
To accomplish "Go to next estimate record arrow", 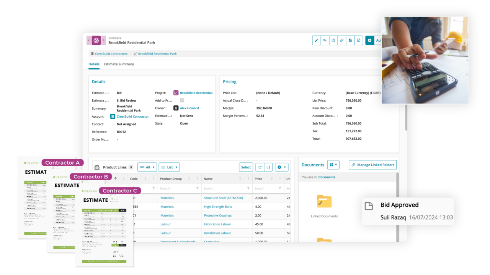I will [x=103, y=40].
